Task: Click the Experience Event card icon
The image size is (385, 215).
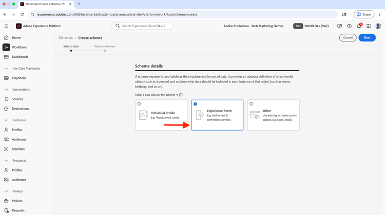Action: tap(200, 115)
